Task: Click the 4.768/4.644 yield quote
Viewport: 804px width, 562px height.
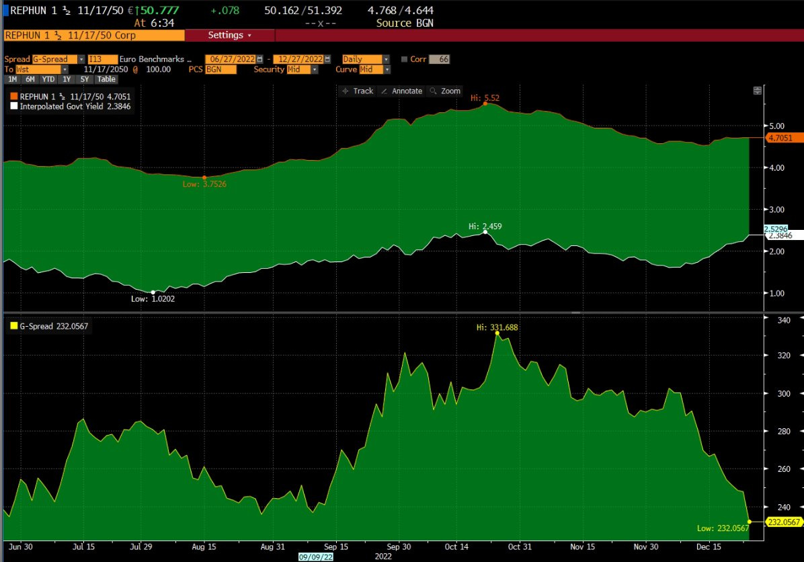Action: point(401,11)
